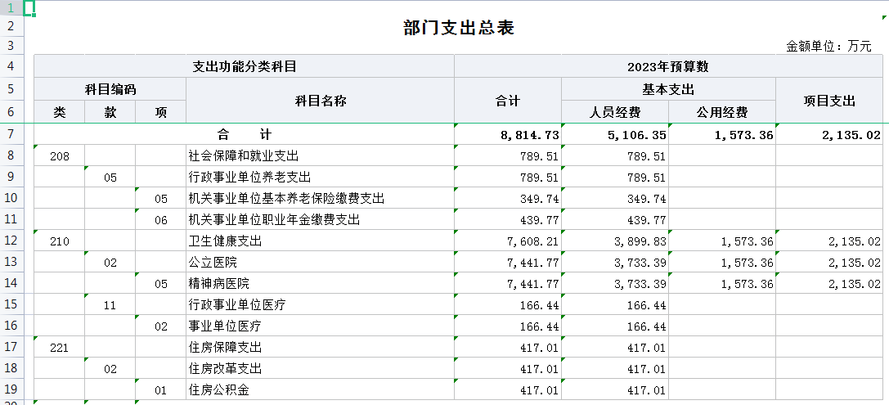This screenshot has height=405, width=889.
Task: Click the 公用经费 header cell
Action: coord(721,112)
